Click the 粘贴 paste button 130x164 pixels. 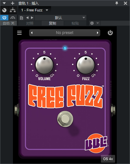click(75, 23)
